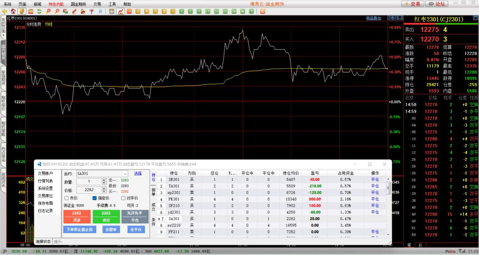Switch to the 条件 conditions tab

153,222
